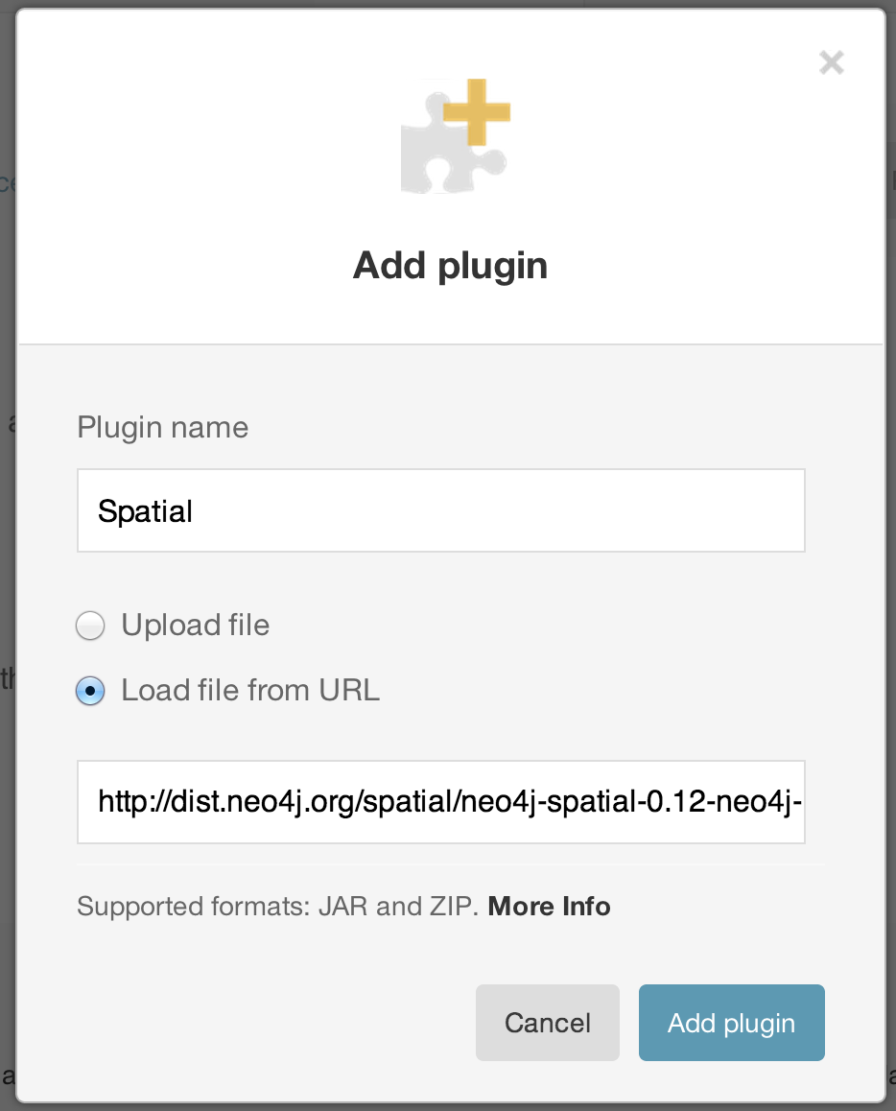Click the divider line under the URL field
This screenshot has height=1111, width=896.
[451, 864]
